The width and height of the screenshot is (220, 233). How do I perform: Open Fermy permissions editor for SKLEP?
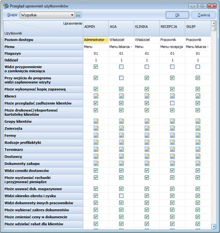[198, 135]
